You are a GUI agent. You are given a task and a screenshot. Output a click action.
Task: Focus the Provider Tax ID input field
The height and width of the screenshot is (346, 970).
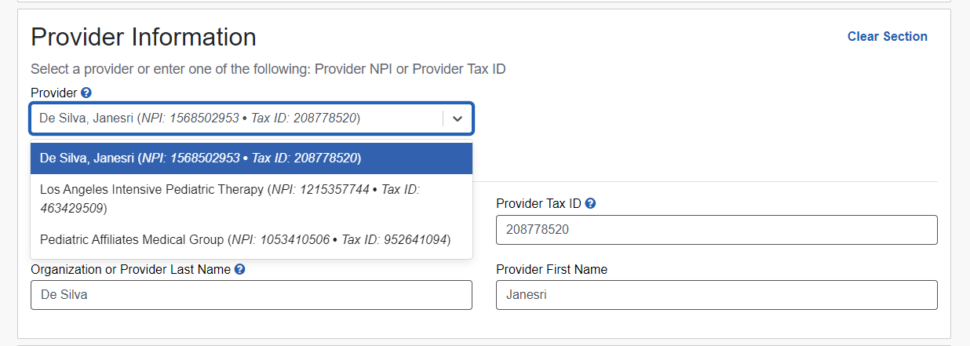pyautogui.click(x=717, y=230)
